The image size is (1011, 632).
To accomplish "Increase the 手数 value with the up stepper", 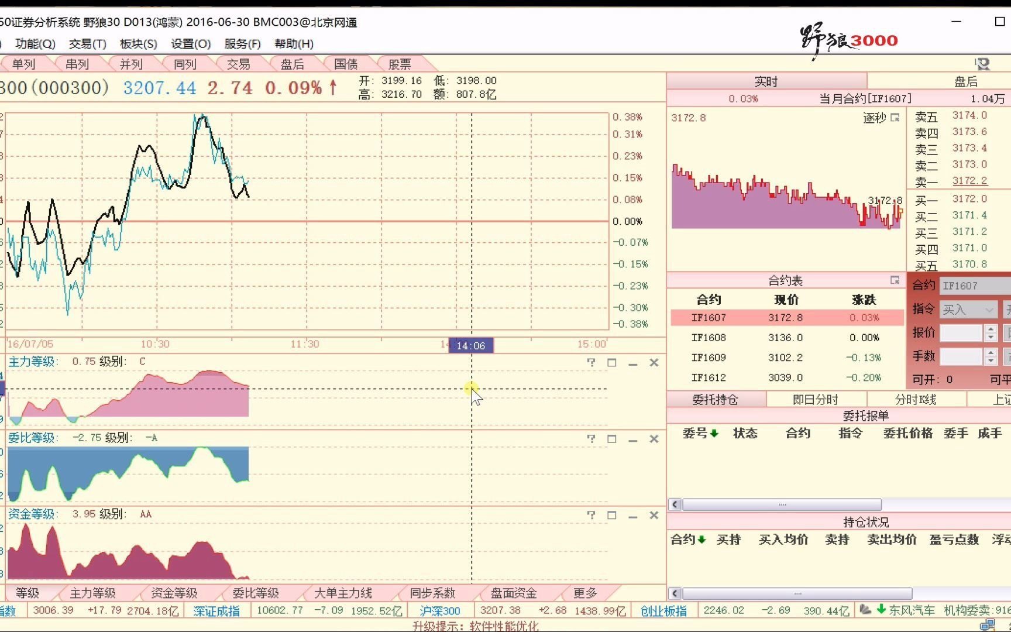I will coord(991,352).
